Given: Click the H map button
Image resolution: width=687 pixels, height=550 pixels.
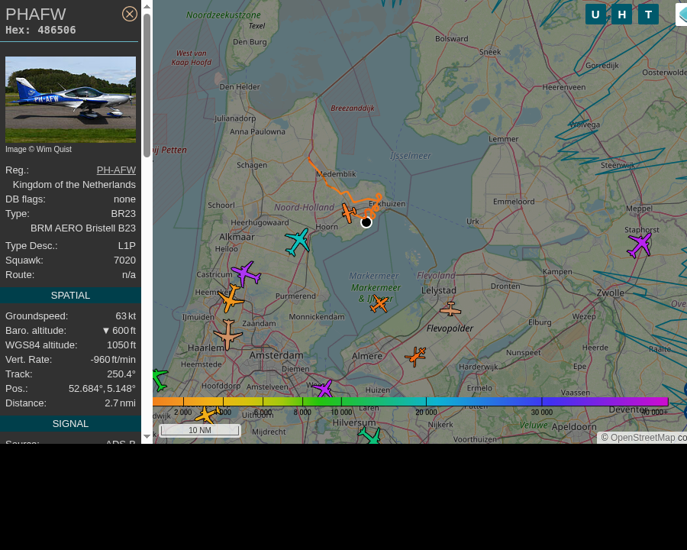Looking at the screenshot, I should click(621, 15).
